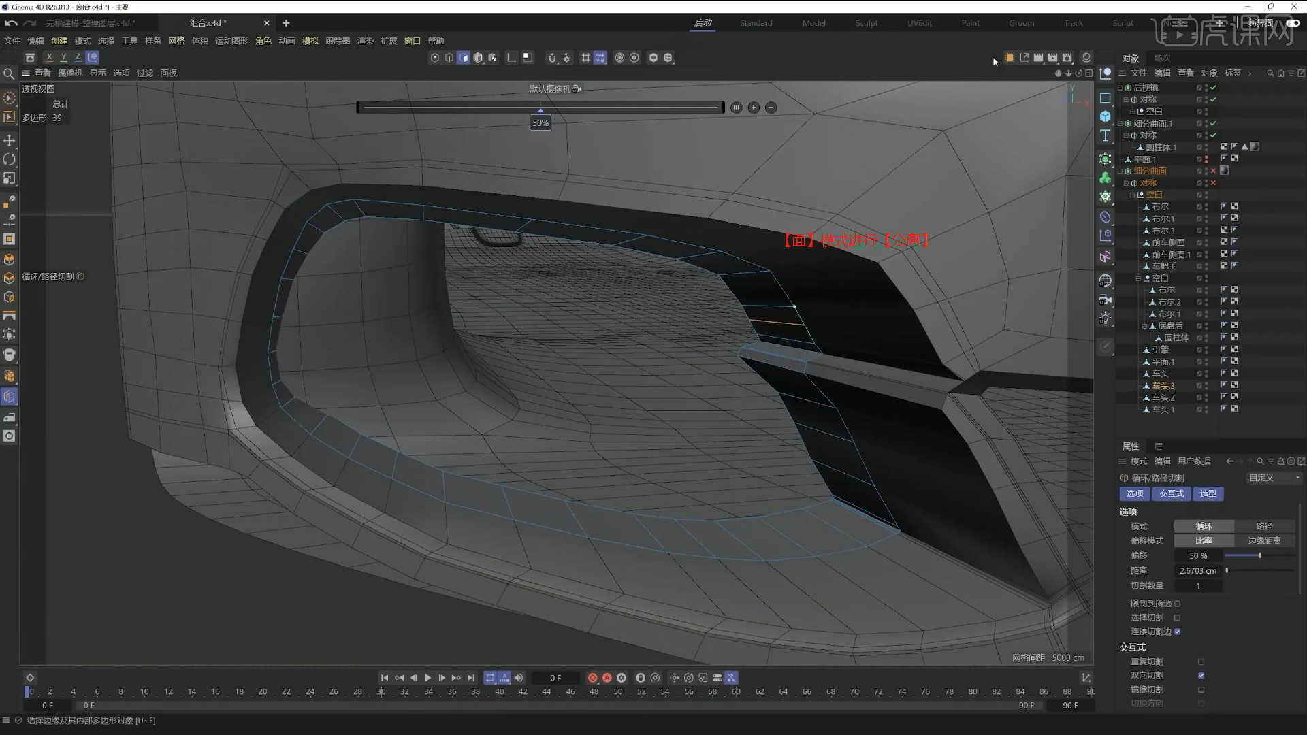Screen dimensions: 1307x735
Task: Switch to the Sculpt layout tab
Action: (866, 23)
